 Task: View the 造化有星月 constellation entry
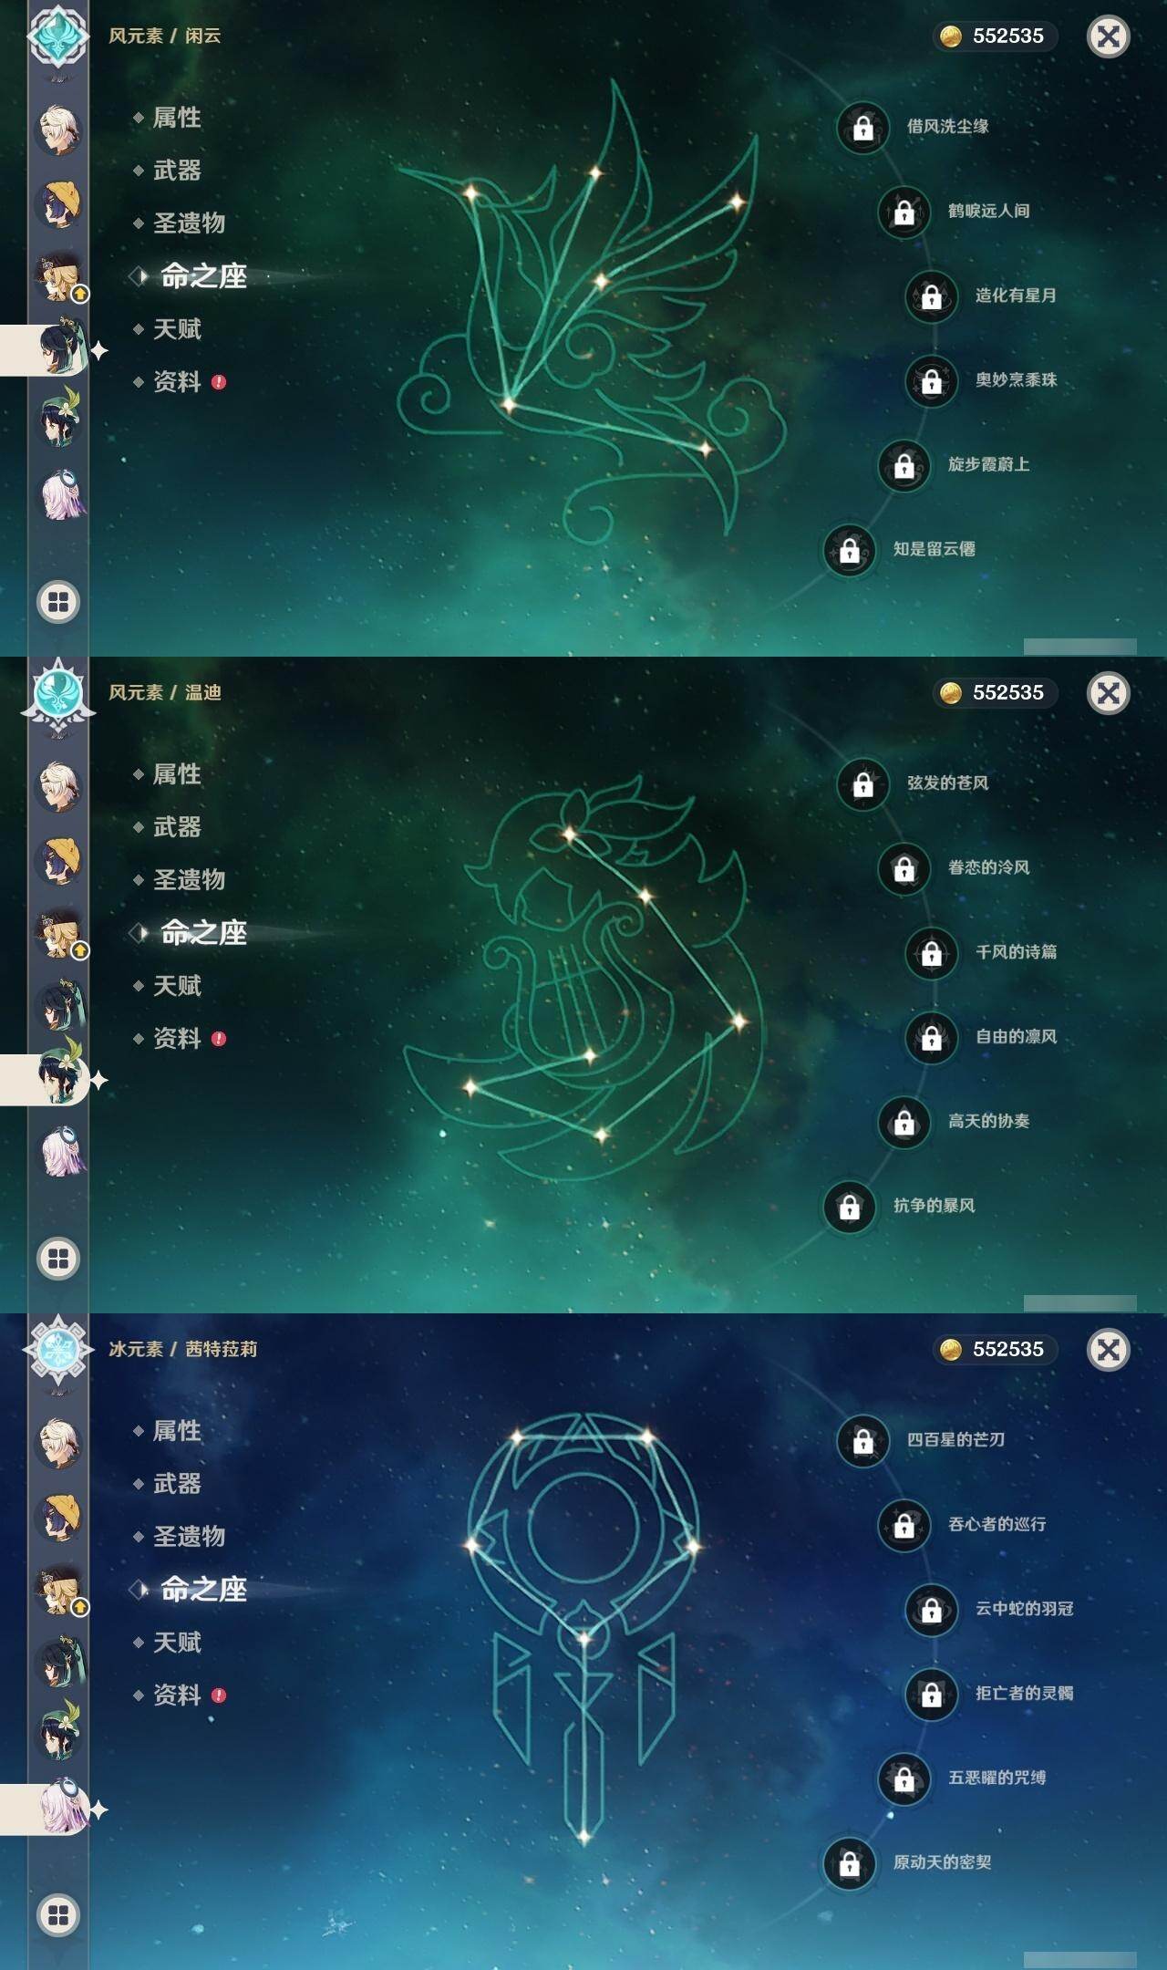981,295
